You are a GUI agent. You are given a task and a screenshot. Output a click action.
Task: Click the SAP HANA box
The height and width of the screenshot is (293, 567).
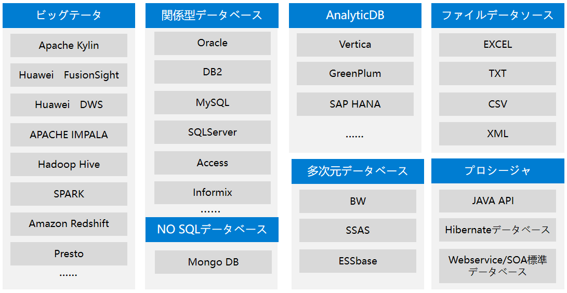coord(355,104)
